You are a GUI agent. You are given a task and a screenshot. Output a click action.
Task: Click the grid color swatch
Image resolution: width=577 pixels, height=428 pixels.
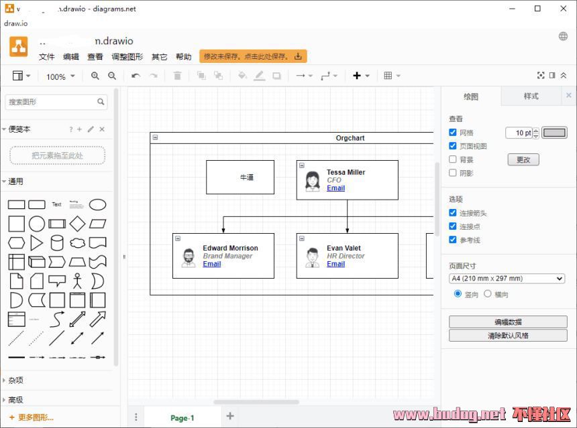click(x=554, y=133)
